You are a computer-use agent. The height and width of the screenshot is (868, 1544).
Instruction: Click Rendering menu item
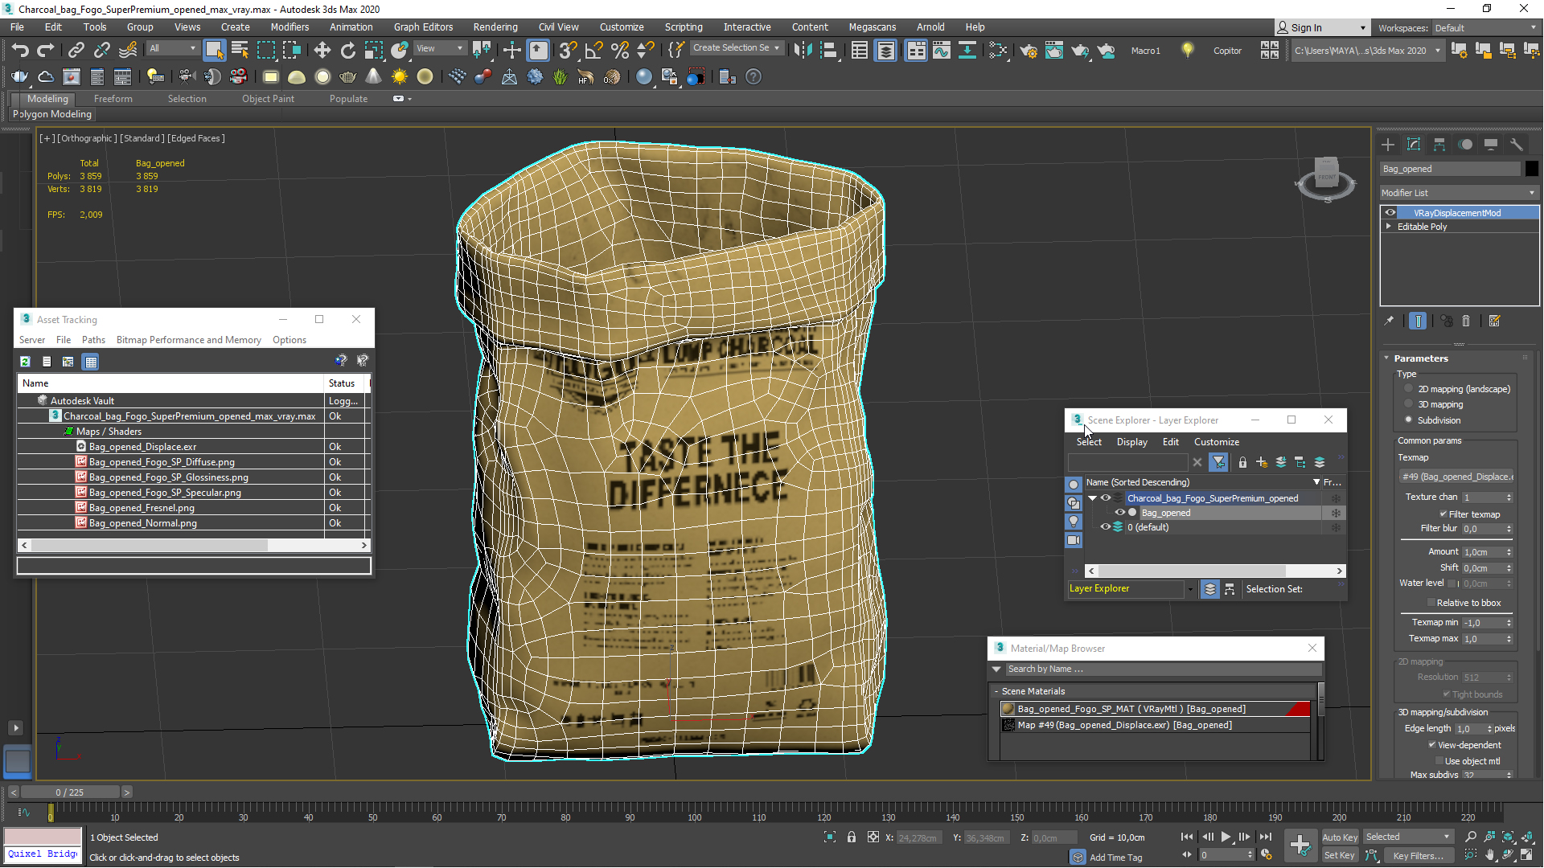coord(495,27)
